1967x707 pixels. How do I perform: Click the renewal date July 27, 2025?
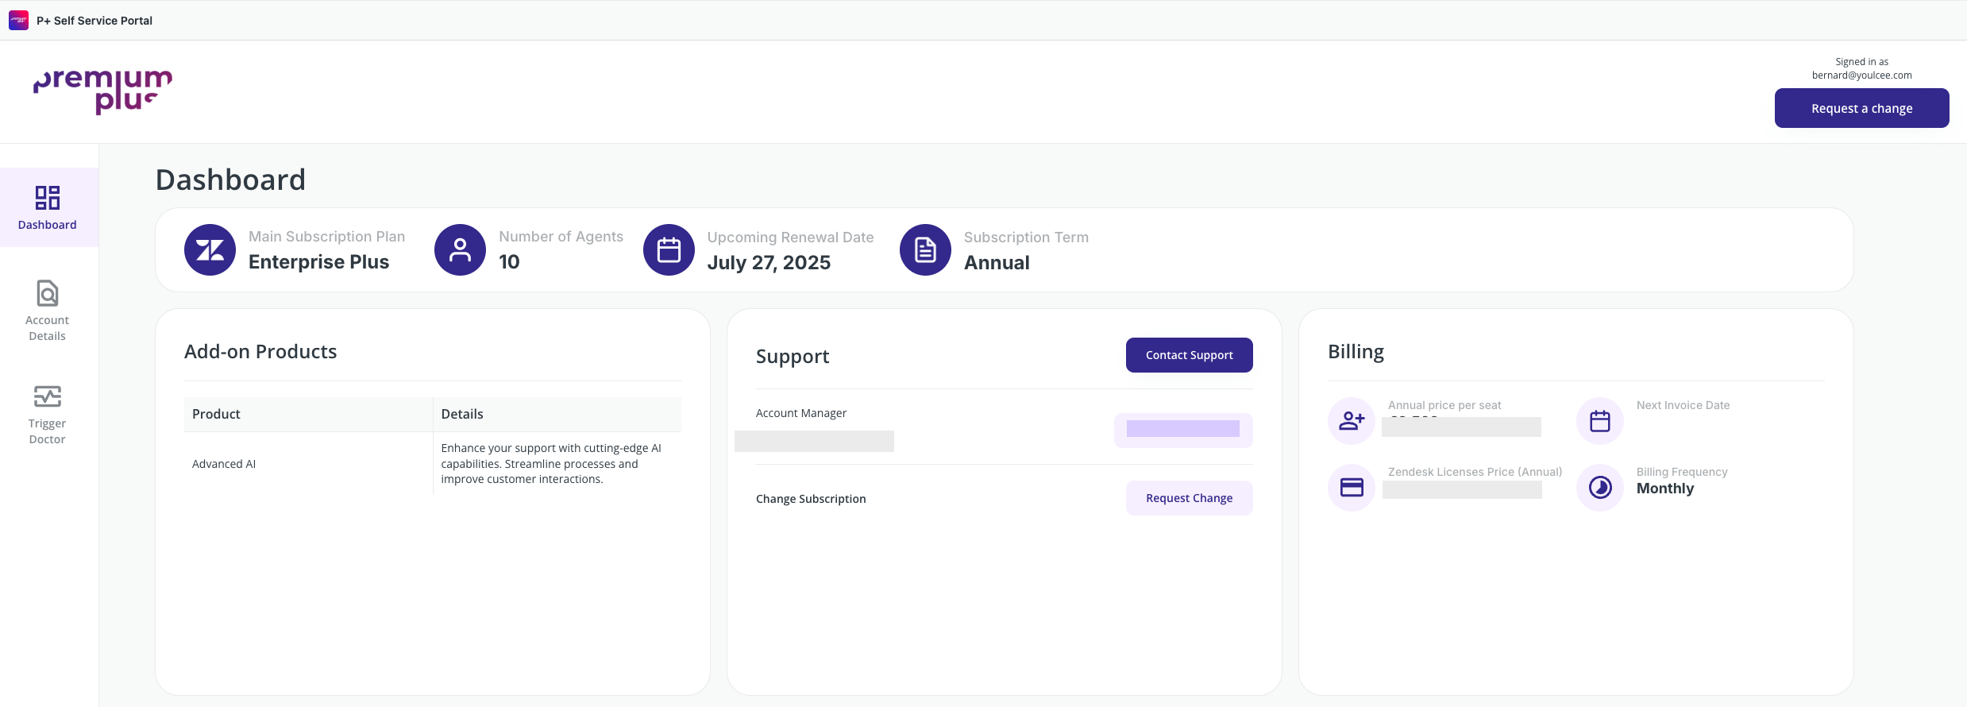(769, 263)
